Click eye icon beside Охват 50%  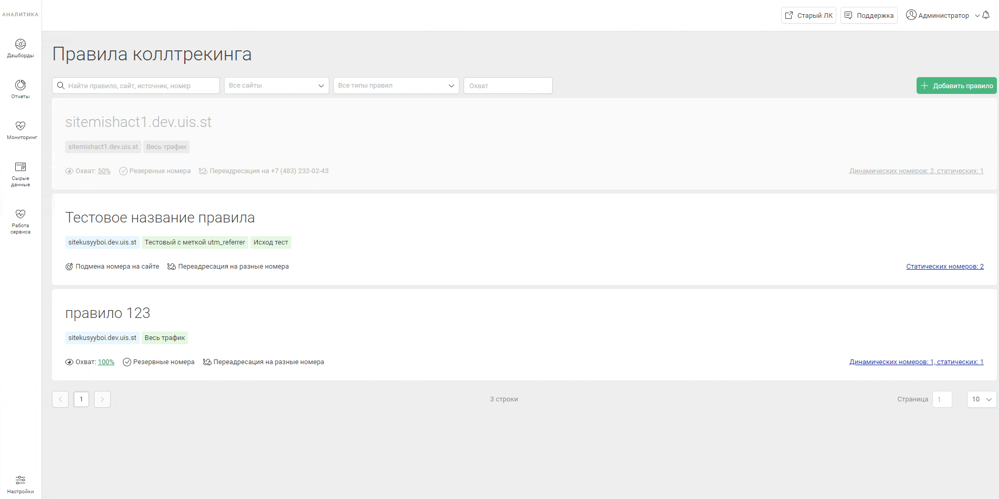pos(69,171)
